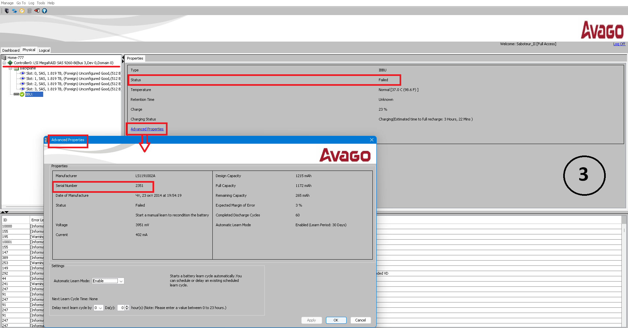The width and height of the screenshot is (628, 328).
Task: Open the Help menu
Action: pos(51,3)
